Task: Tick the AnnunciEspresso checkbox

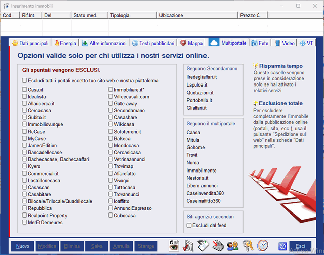Action: [110, 208]
